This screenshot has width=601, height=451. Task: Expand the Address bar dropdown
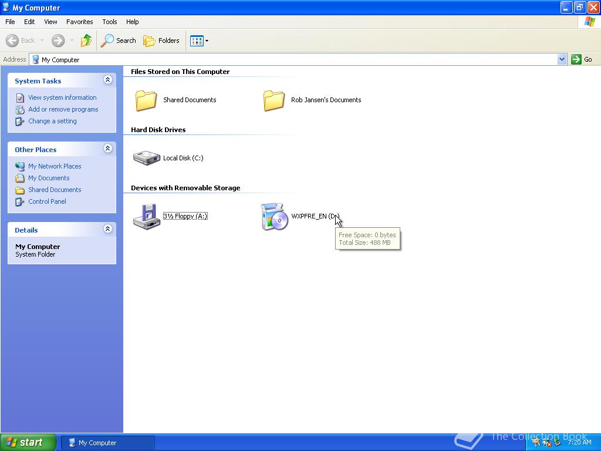point(562,59)
